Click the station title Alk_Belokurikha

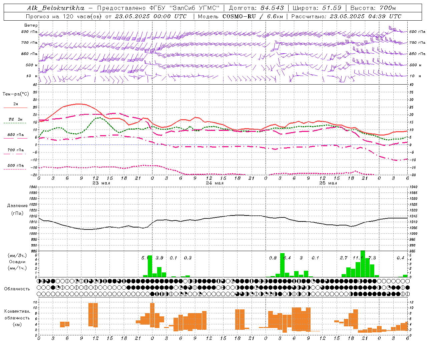[x=56, y=8]
